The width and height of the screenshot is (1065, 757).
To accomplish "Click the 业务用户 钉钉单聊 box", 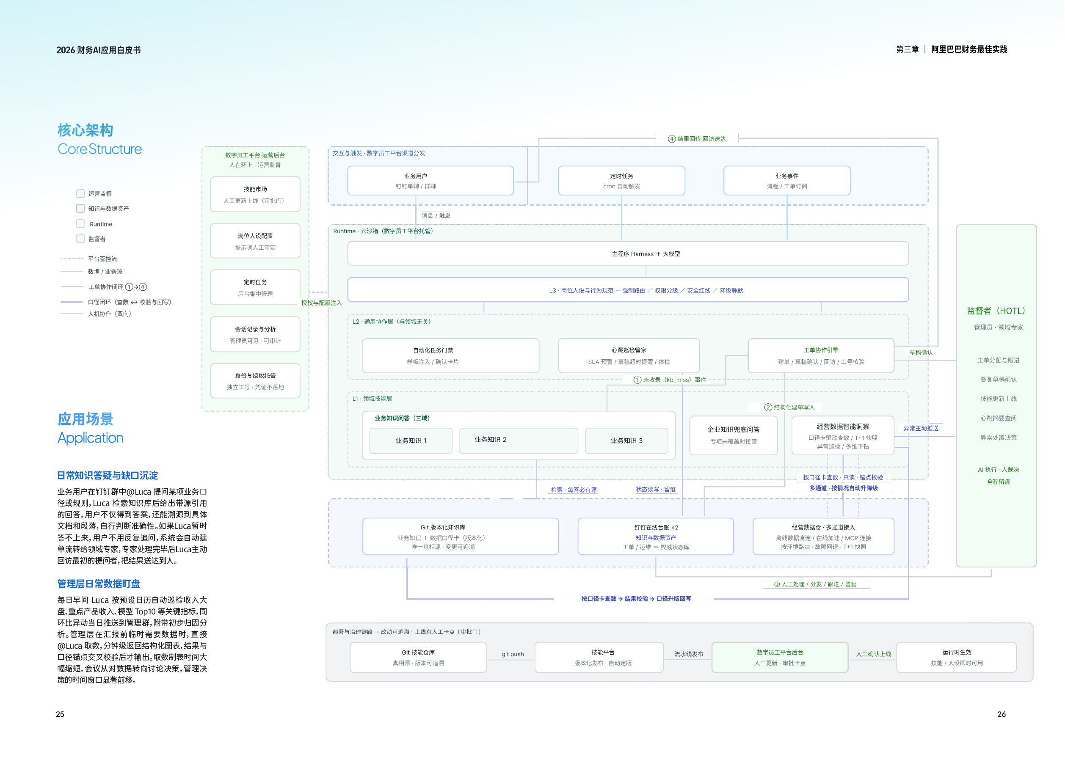I will (430, 181).
